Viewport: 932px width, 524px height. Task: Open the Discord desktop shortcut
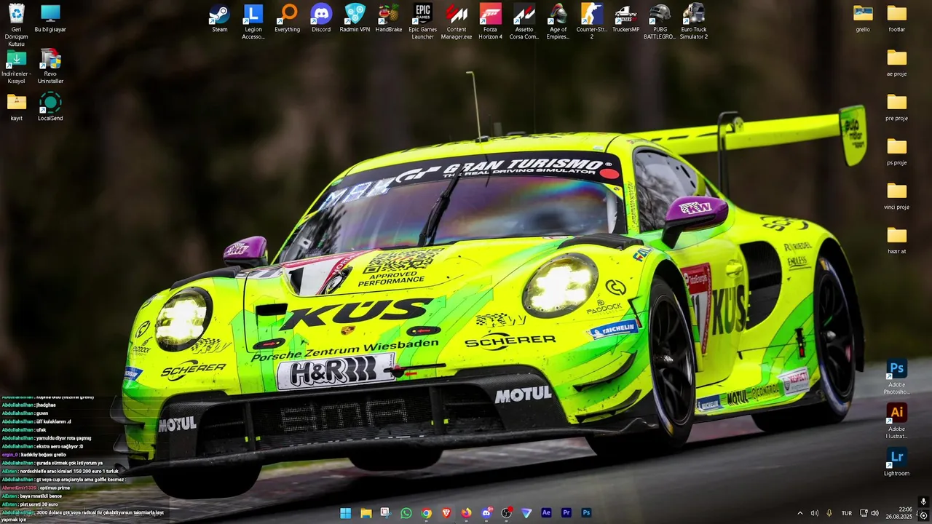coord(321,18)
